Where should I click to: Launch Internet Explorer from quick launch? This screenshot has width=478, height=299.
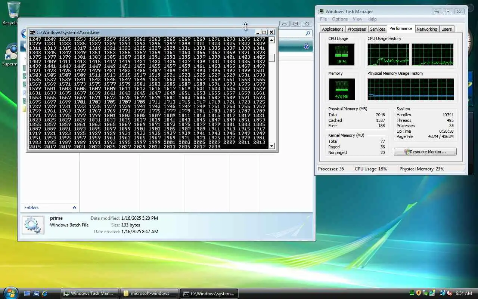click(44, 293)
